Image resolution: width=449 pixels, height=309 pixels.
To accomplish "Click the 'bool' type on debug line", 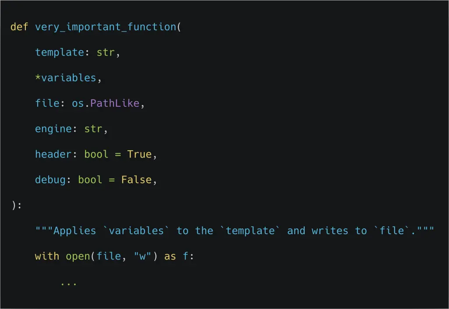I will point(90,179).
